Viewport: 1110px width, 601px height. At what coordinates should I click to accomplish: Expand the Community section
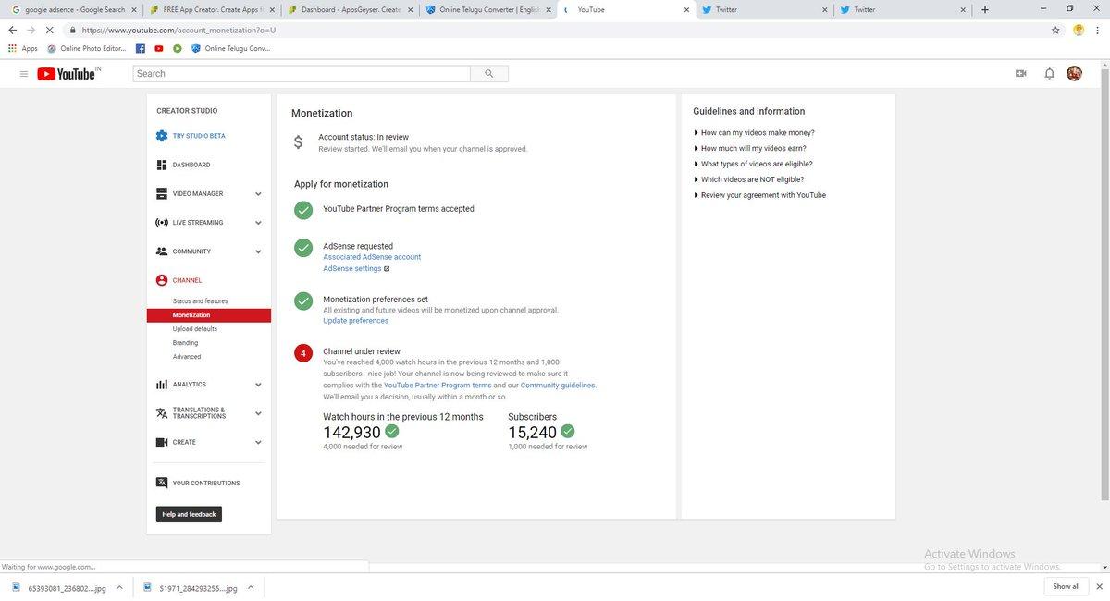[258, 251]
